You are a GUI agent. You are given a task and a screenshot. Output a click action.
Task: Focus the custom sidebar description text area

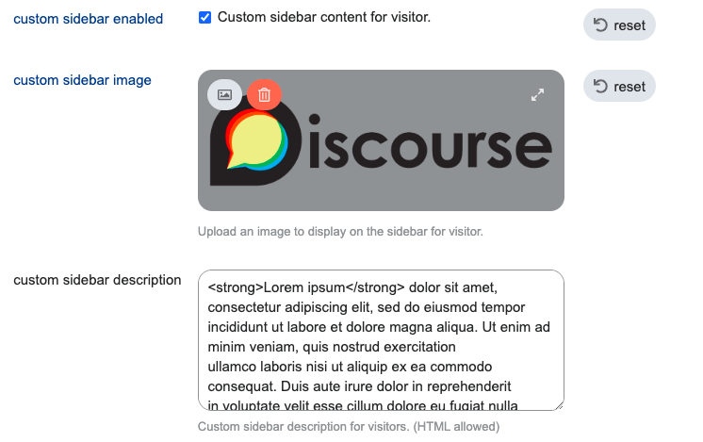click(x=381, y=340)
